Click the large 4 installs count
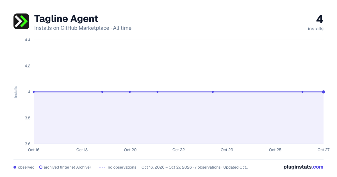Viewport: 337px width, 177px height. point(320,19)
